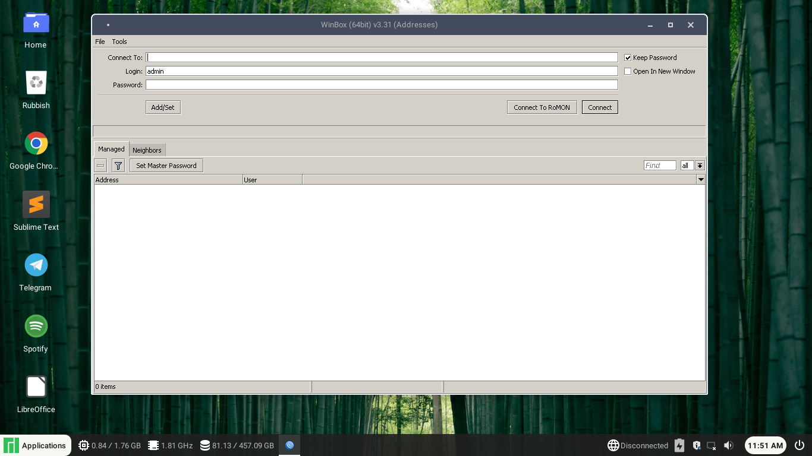The image size is (812, 456).
Task: Click into the Login field
Action: 382,71
